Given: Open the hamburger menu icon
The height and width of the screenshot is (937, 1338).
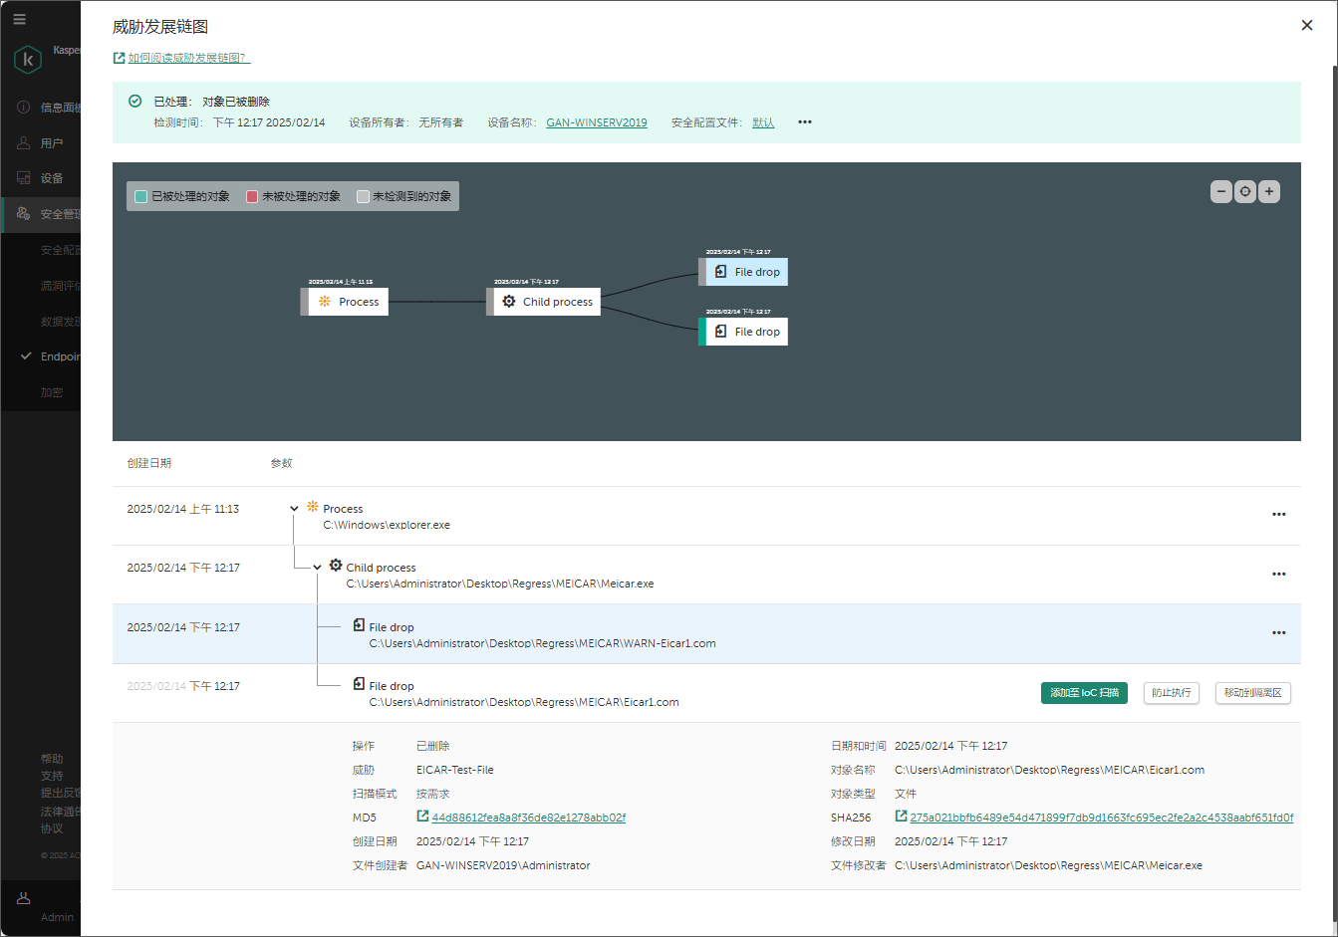Looking at the screenshot, I should (x=19, y=19).
